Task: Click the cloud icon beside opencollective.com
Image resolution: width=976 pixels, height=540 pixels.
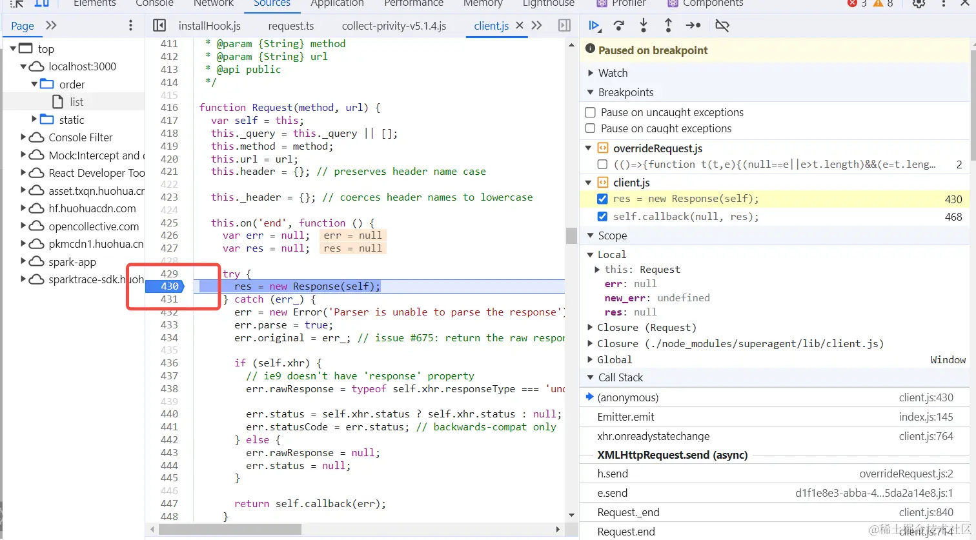Action: pyautogui.click(x=37, y=226)
